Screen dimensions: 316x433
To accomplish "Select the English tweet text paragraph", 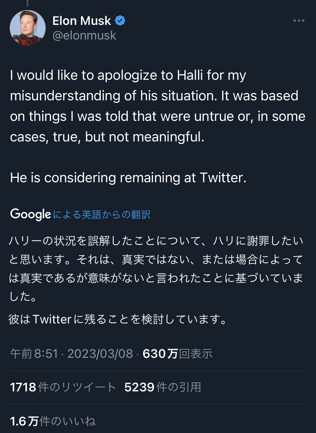I will [158, 106].
